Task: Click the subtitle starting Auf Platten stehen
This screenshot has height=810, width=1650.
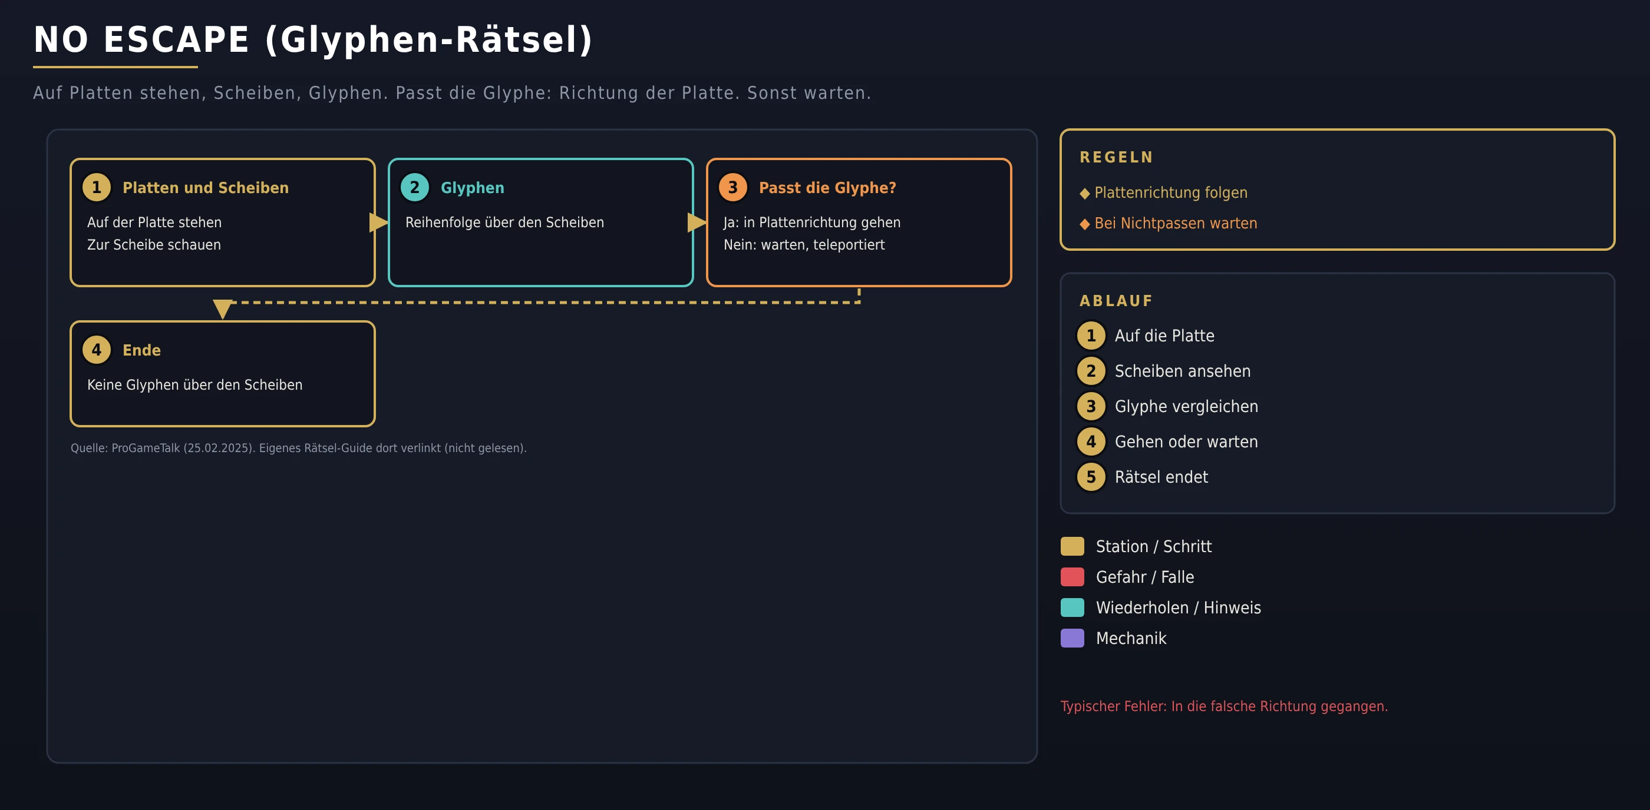Action: click(x=452, y=93)
